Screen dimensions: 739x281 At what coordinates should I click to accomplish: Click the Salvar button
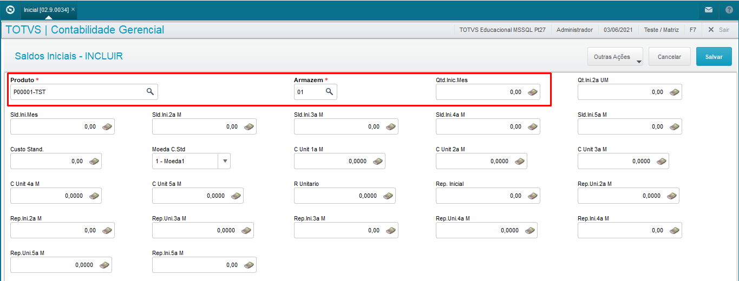[x=714, y=57]
